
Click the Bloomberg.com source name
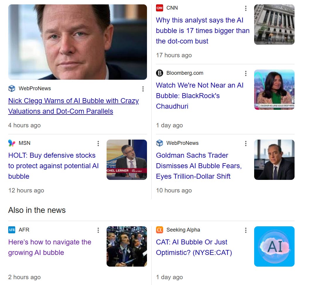point(185,73)
